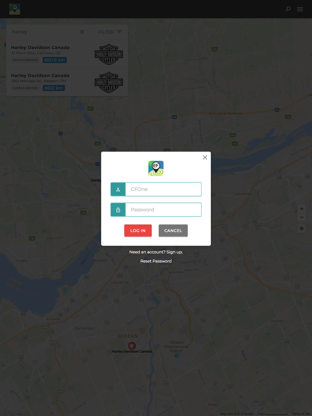Click Need an account? Sign up link

156,252
